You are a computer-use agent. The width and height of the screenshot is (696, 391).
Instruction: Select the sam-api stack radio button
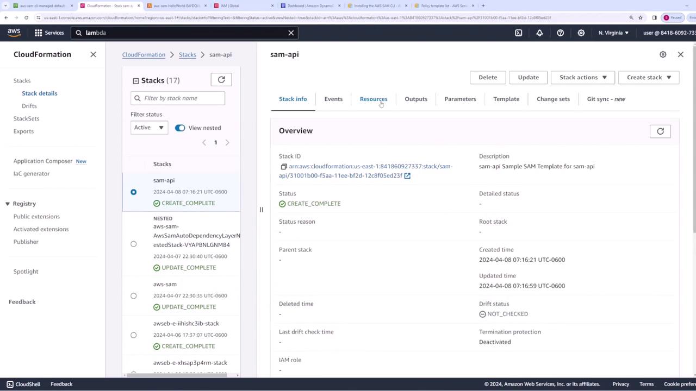(134, 192)
